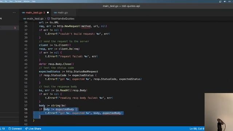Click the volume icon in system menu bar

pos(225,1)
